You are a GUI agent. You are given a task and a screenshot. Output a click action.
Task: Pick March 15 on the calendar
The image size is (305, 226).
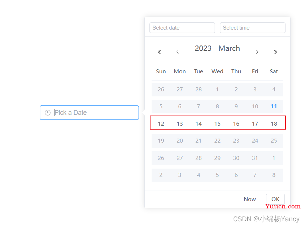coord(217,124)
